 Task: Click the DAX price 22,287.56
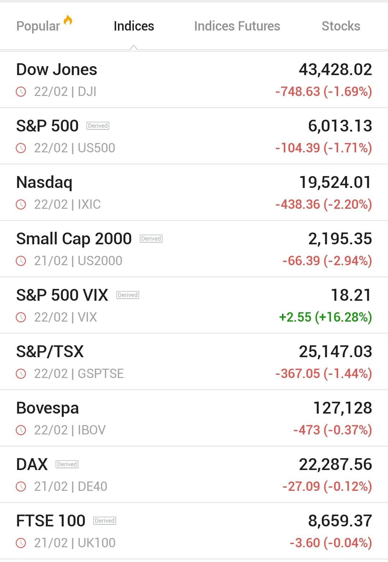coord(335,465)
